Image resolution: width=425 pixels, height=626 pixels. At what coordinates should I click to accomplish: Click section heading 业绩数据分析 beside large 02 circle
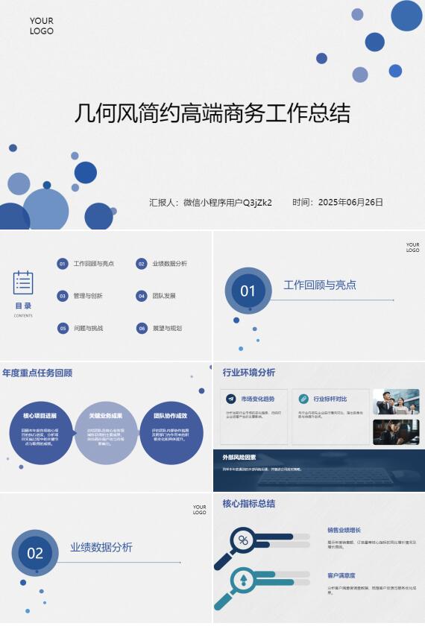tap(101, 547)
